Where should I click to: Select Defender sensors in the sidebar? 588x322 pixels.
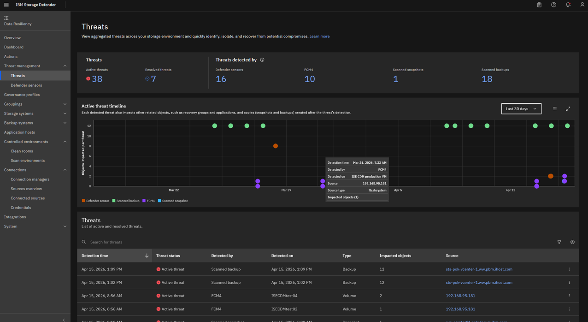26,85
